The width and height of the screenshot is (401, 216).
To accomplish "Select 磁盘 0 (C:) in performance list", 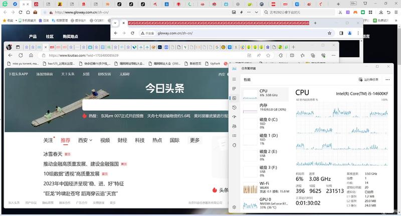I will [x=265, y=123].
